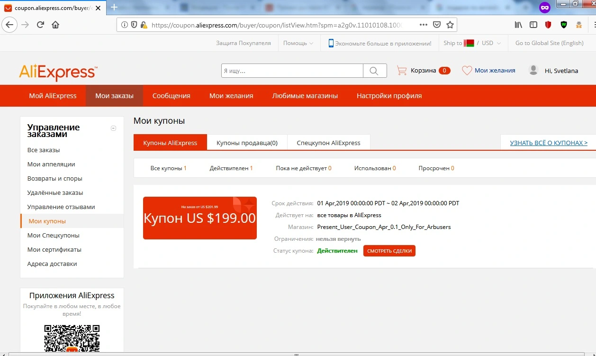
Task: Expand the Помощь dropdown
Action: point(298,43)
